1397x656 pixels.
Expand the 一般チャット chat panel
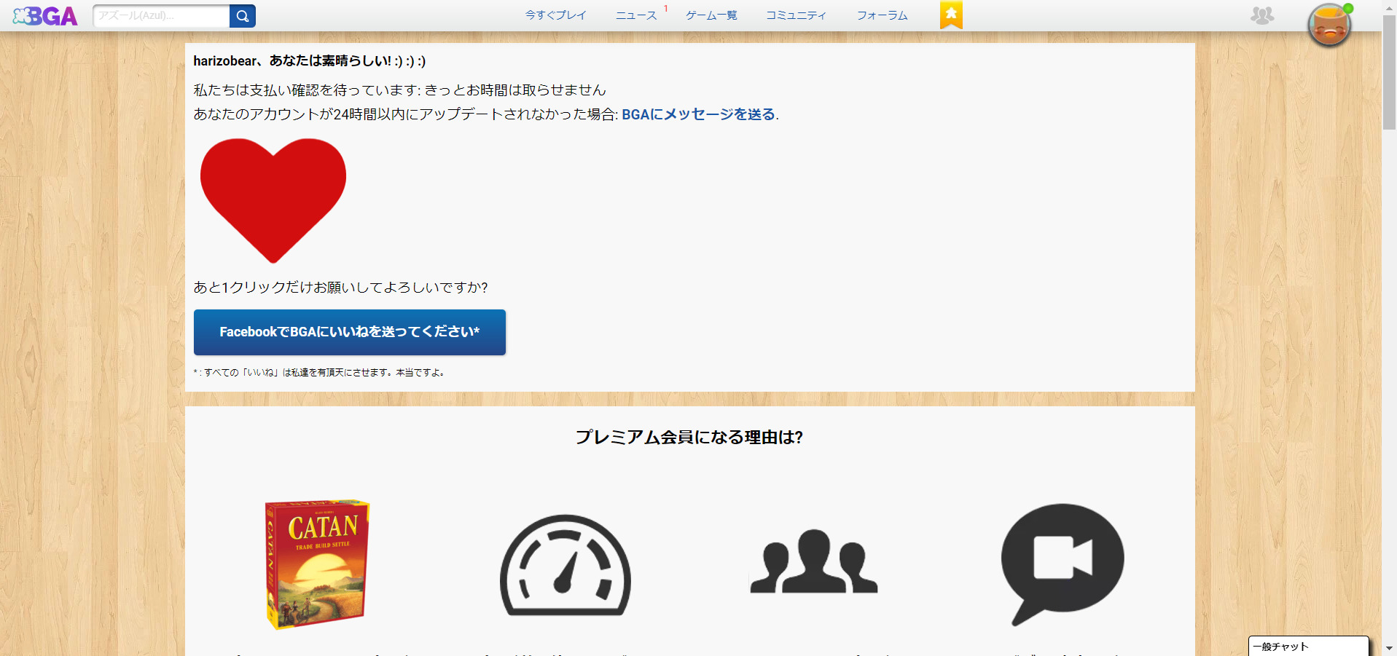(x=1307, y=647)
